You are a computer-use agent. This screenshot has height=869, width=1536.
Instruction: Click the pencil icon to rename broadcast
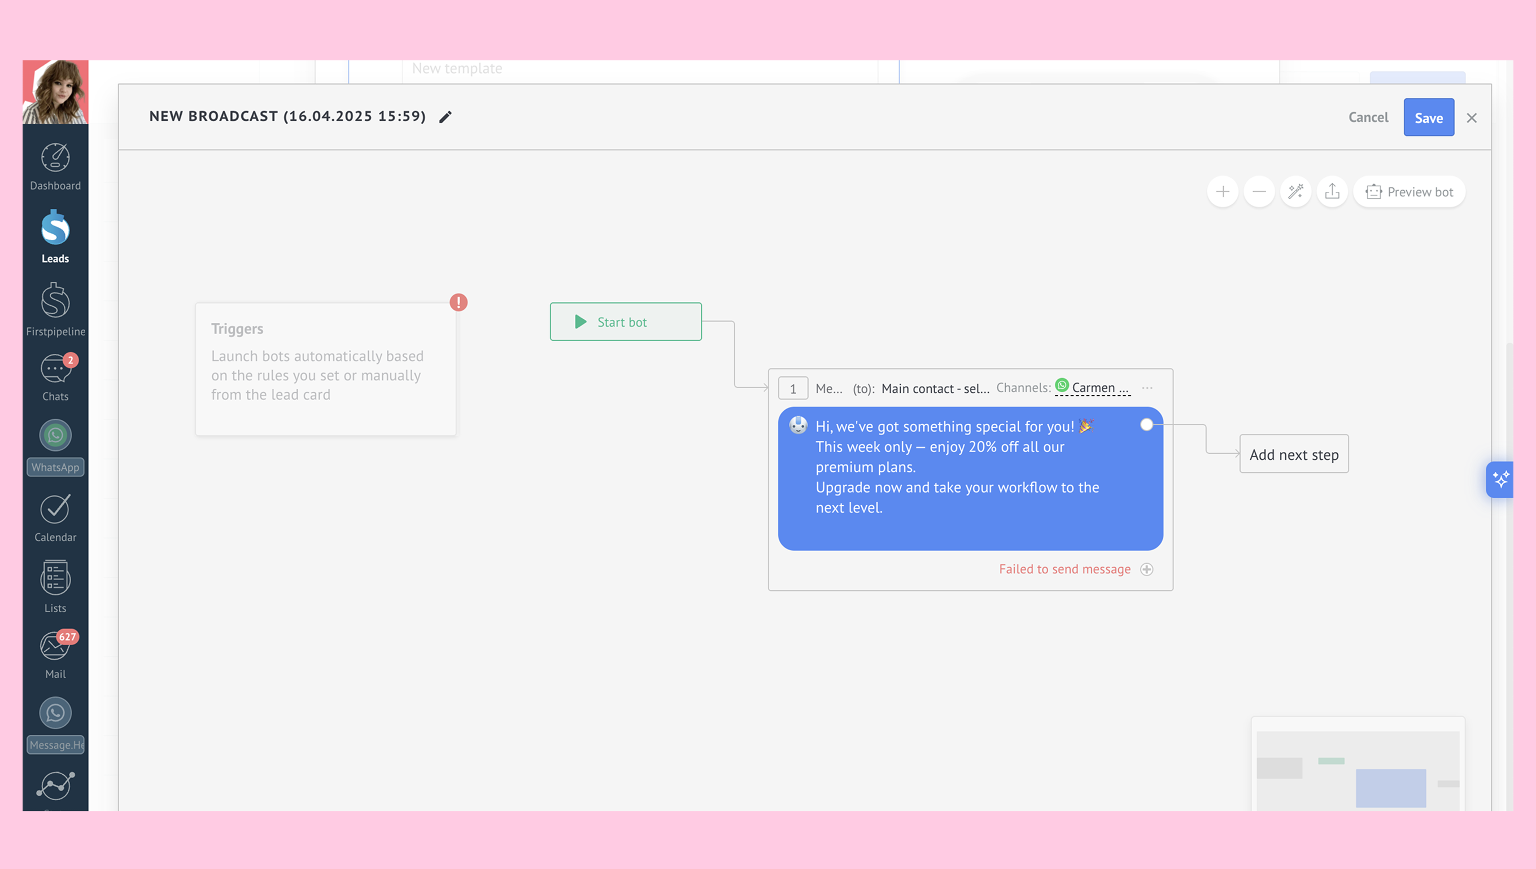pyautogui.click(x=445, y=117)
